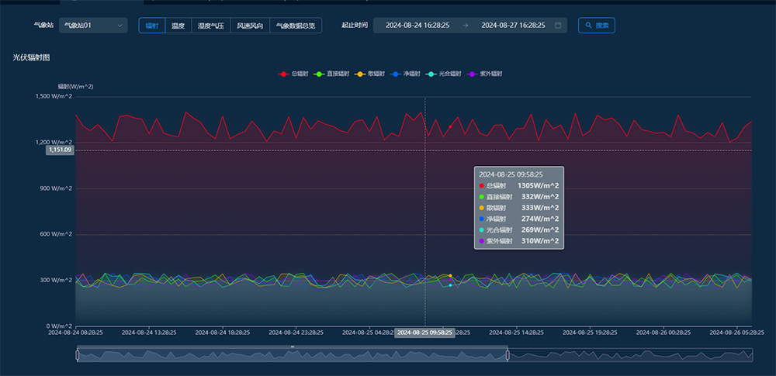Toggle the blue 净辐射 legend series
The height and width of the screenshot is (376, 776).
tap(407, 74)
